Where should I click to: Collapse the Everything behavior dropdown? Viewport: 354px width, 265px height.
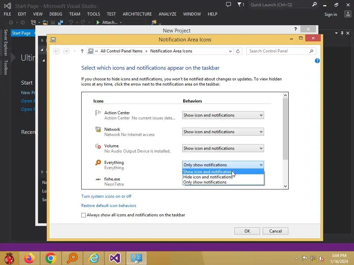click(223, 165)
